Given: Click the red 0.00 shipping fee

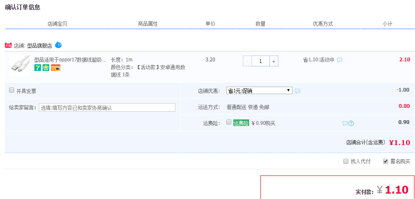Looking at the screenshot, I should tap(404, 106).
